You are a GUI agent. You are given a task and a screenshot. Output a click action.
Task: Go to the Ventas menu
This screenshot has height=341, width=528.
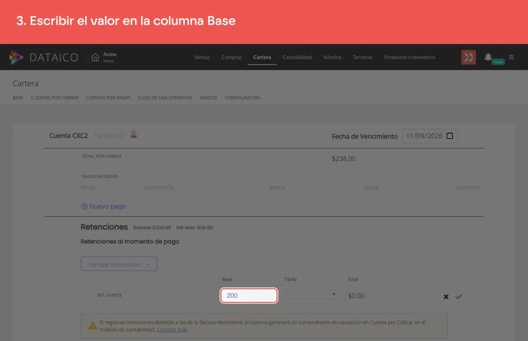click(202, 57)
